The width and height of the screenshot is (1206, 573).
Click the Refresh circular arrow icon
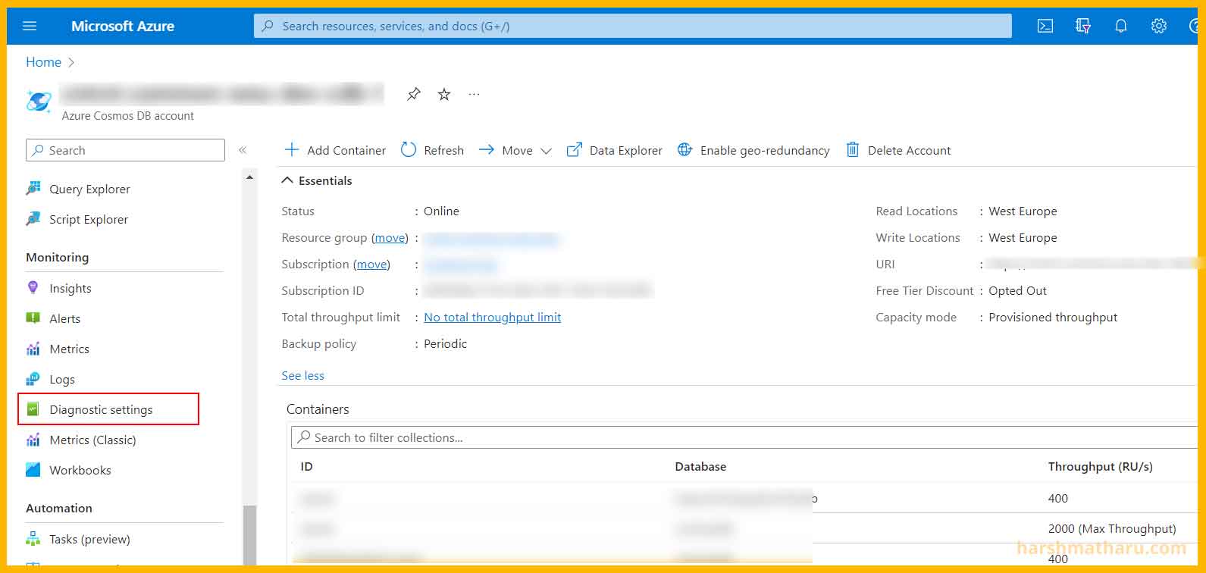coord(409,150)
